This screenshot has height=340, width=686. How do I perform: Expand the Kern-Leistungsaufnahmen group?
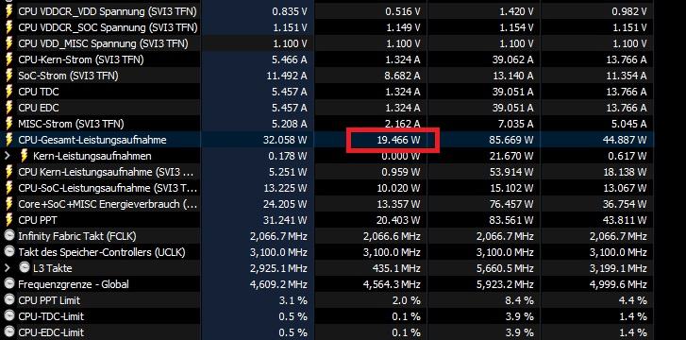pos(8,156)
